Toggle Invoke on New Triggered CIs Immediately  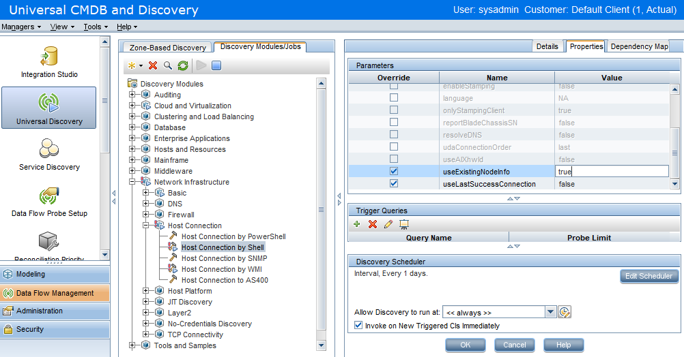359,326
